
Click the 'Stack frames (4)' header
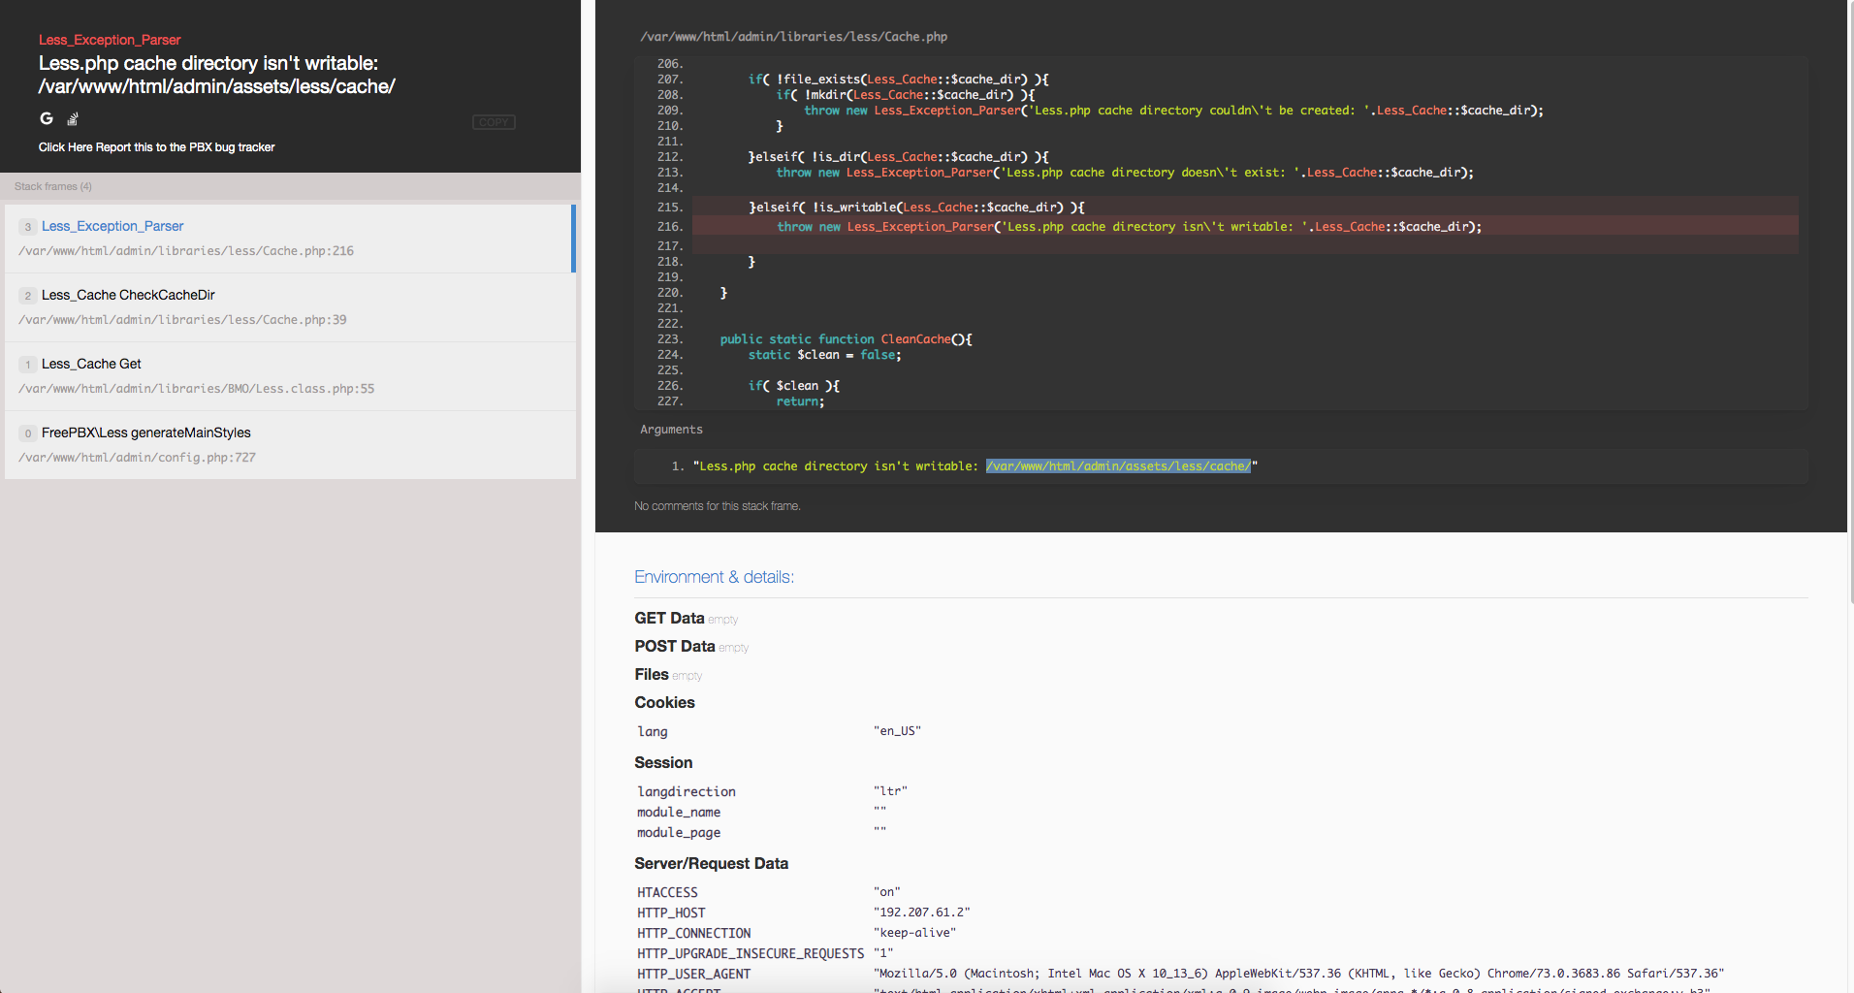[x=53, y=186]
